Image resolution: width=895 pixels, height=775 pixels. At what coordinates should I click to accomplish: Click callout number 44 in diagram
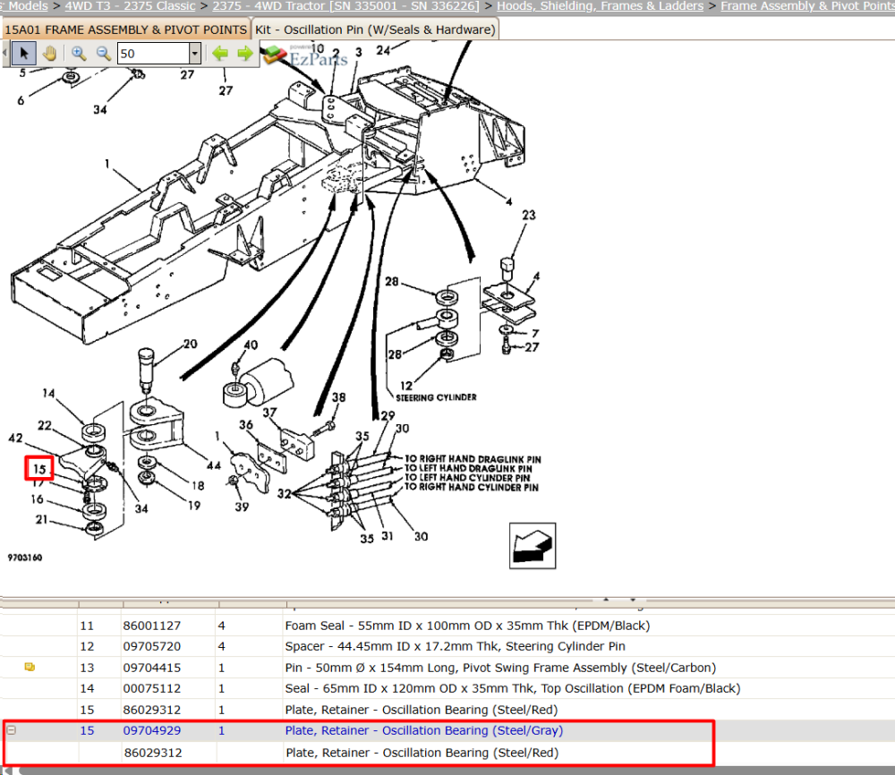(214, 465)
